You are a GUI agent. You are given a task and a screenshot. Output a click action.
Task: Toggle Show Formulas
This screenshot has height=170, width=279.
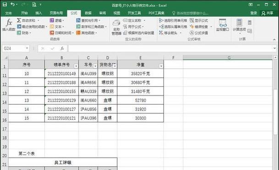click(x=199, y=21)
